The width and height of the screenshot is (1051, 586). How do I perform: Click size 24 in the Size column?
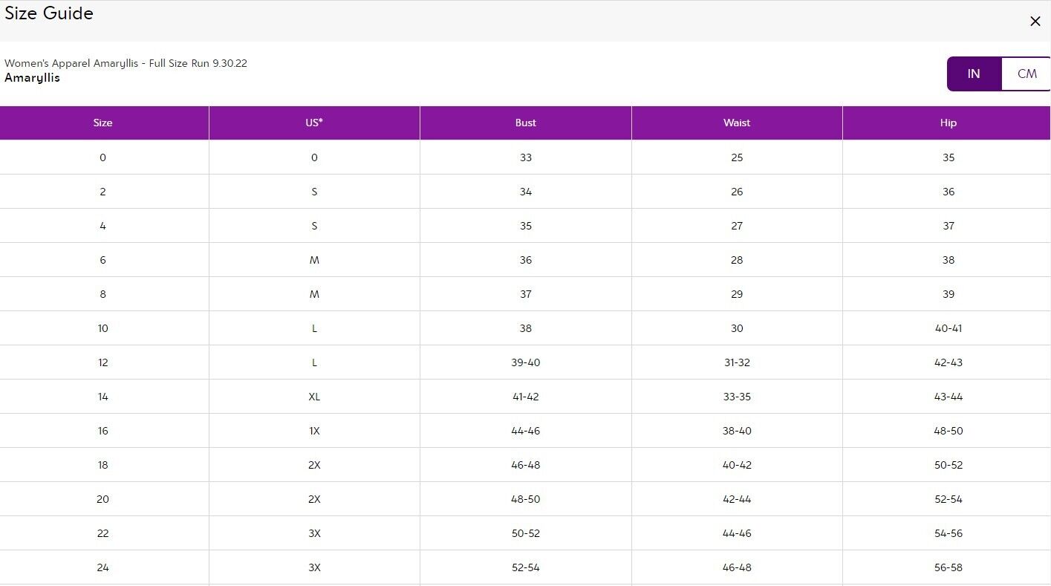click(x=103, y=567)
